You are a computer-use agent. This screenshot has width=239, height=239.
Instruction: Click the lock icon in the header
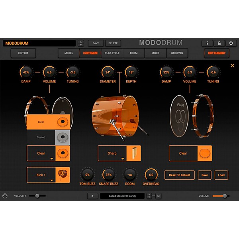[219, 43]
